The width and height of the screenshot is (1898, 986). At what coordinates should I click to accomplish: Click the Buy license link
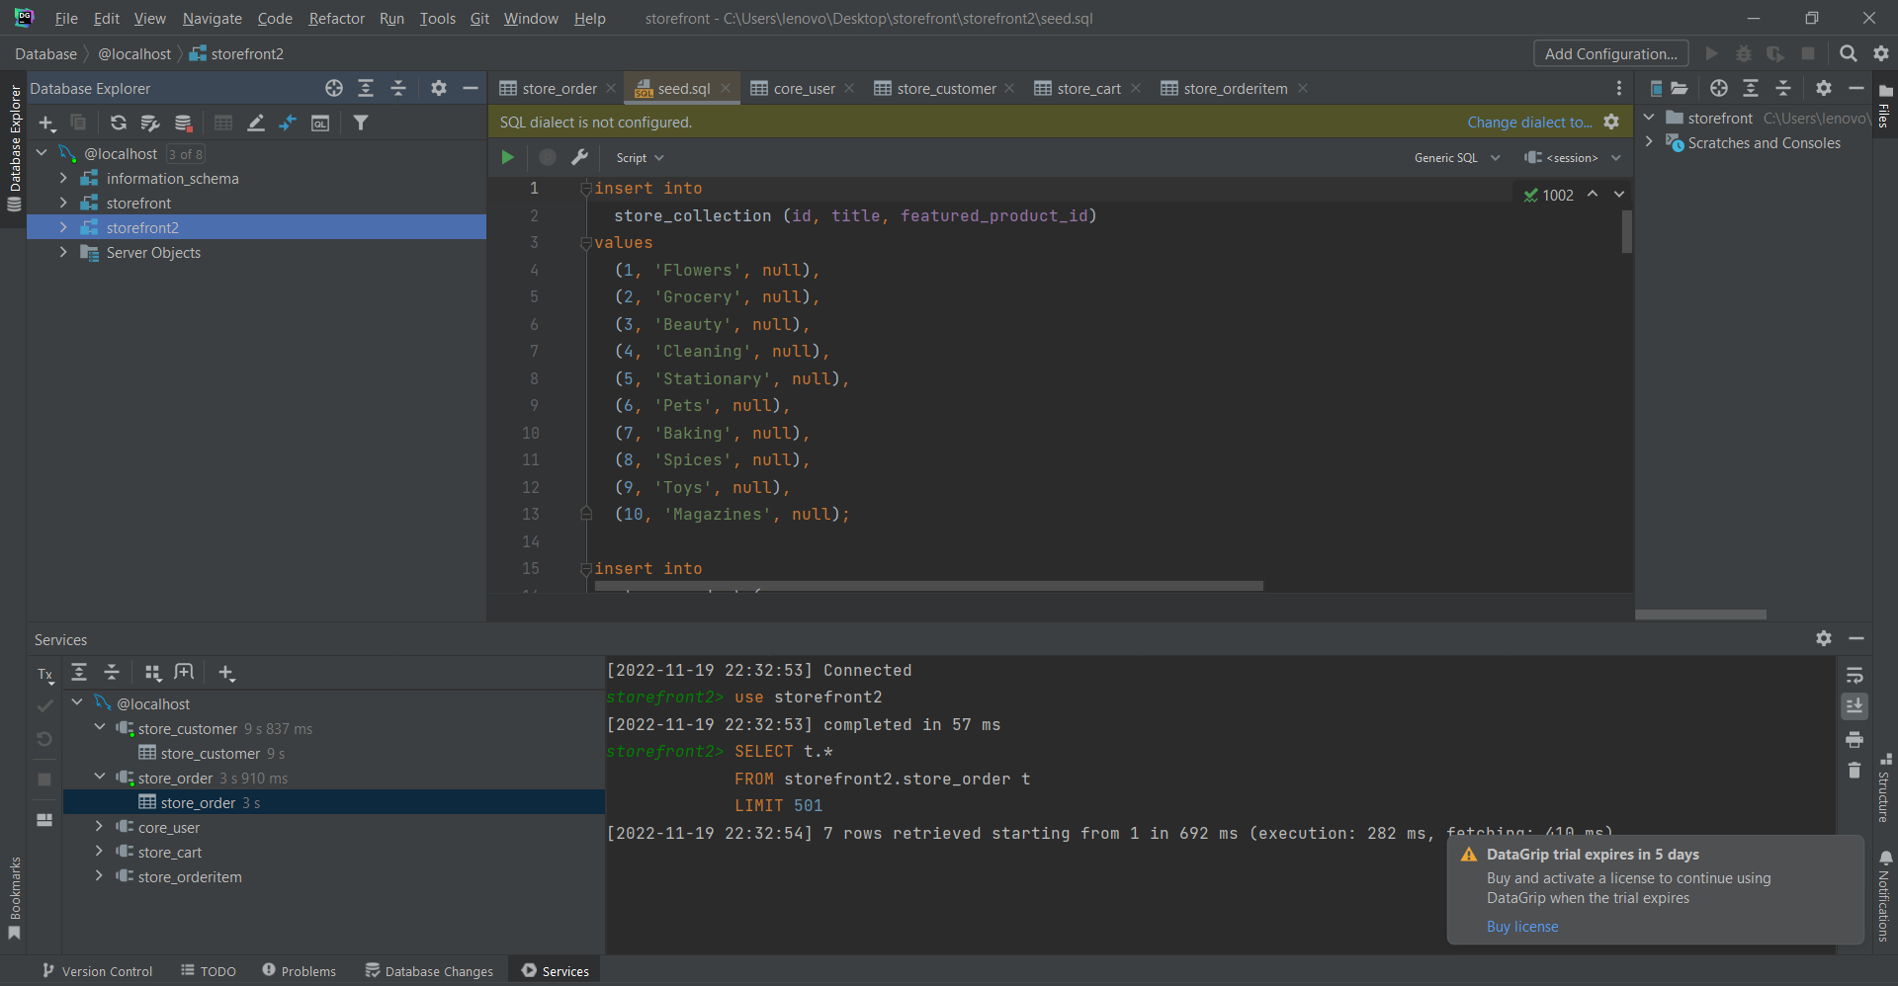[x=1521, y=927]
